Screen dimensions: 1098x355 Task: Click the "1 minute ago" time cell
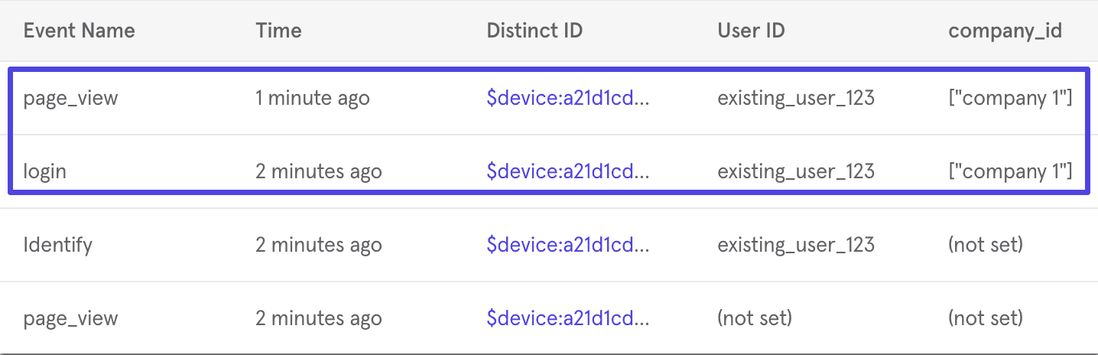tap(312, 98)
